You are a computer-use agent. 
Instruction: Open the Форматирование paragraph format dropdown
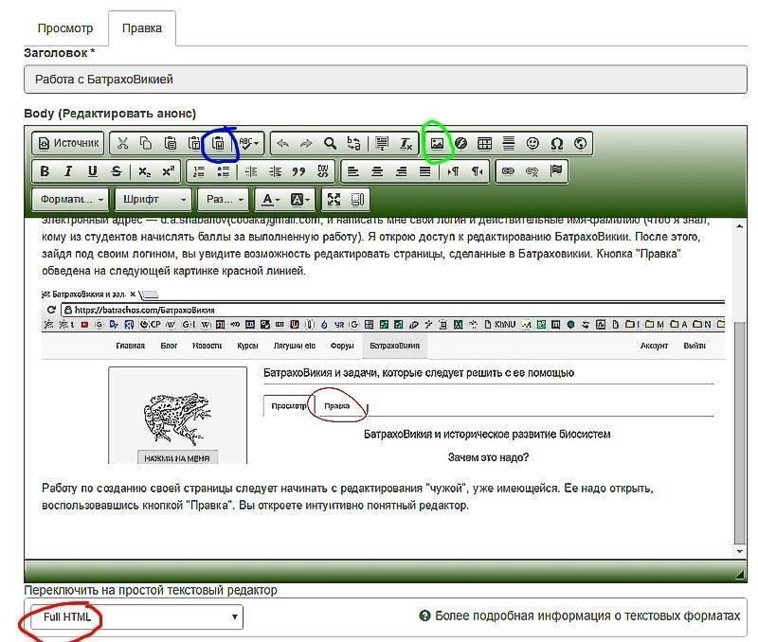72,199
